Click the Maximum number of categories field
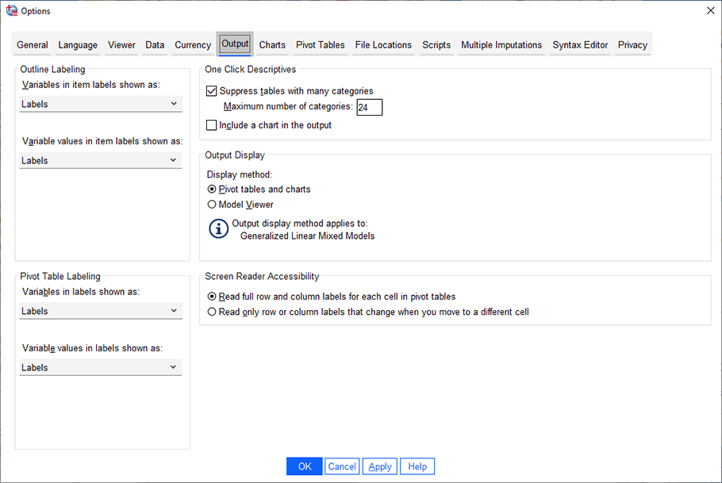The width and height of the screenshot is (722, 483). (x=370, y=107)
